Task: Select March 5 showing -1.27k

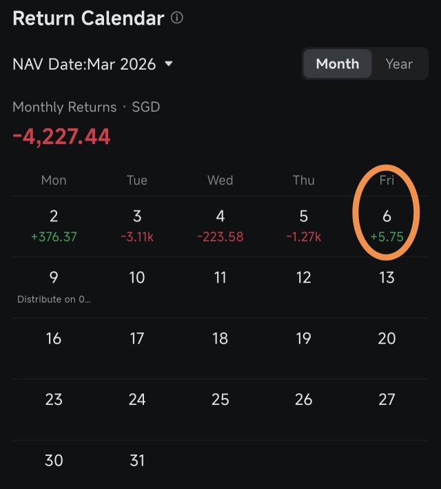Action: (x=304, y=226)
